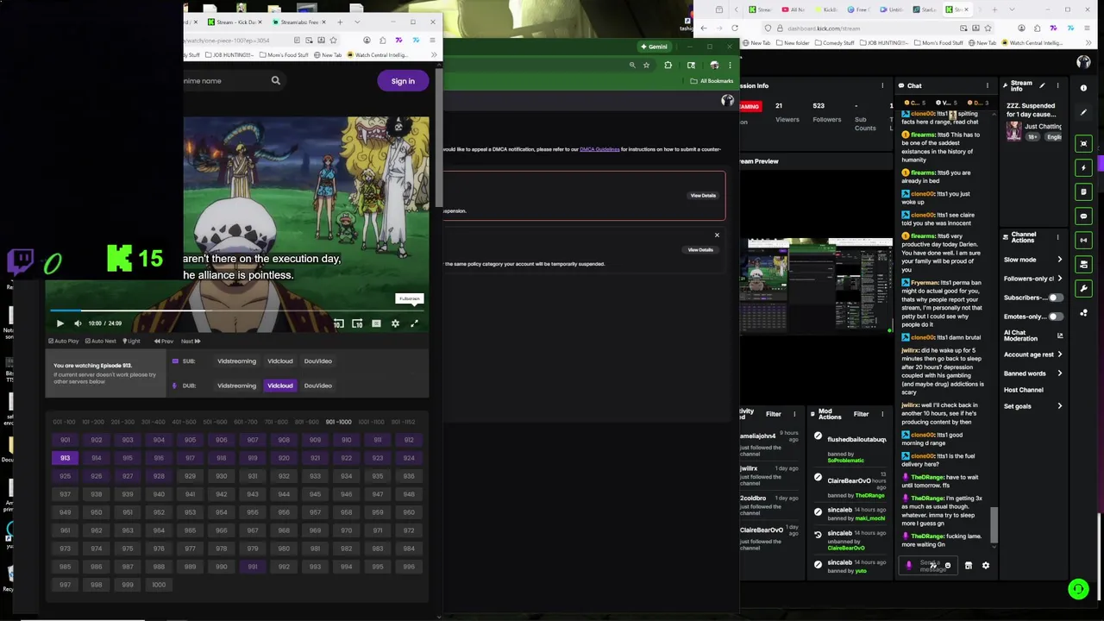The width and height of the screenshot is (1104, 621).
Task: Select DUB Vidstreaming server
Action: click(236, 386)
